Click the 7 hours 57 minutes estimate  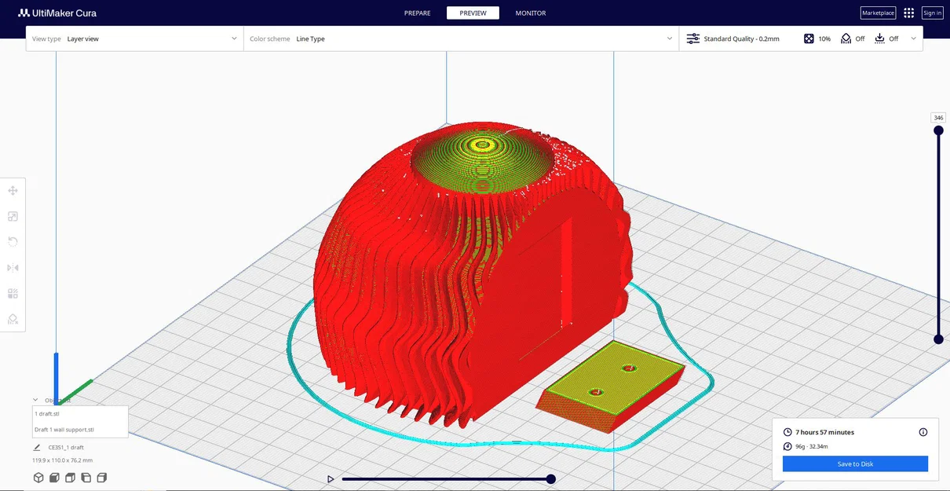click(824, 432)
